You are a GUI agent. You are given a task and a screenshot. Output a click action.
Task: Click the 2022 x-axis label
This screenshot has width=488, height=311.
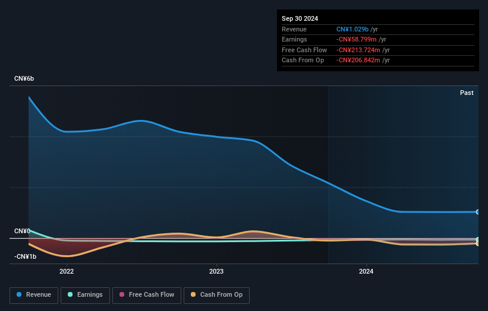[x=67, y=272]
